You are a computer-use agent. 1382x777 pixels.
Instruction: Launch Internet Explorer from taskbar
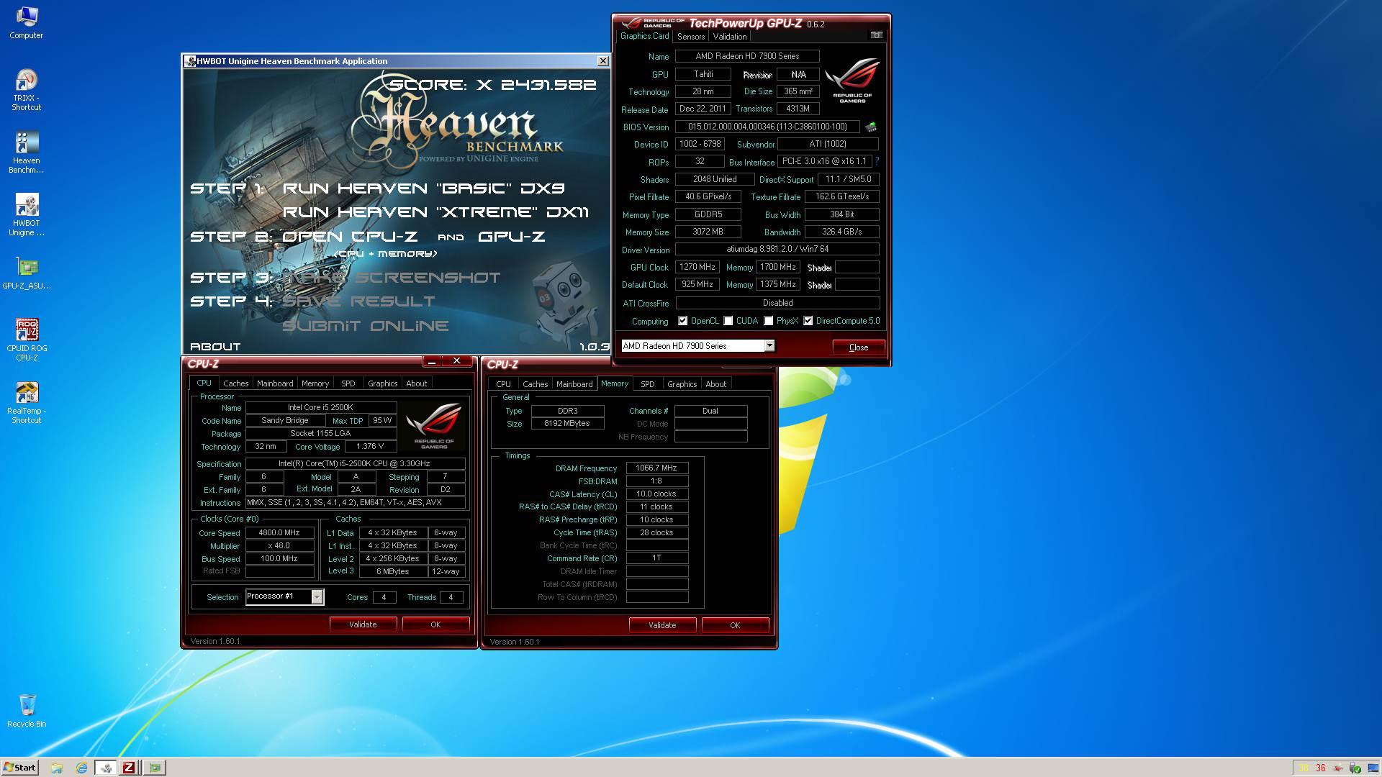coord(81,768)
